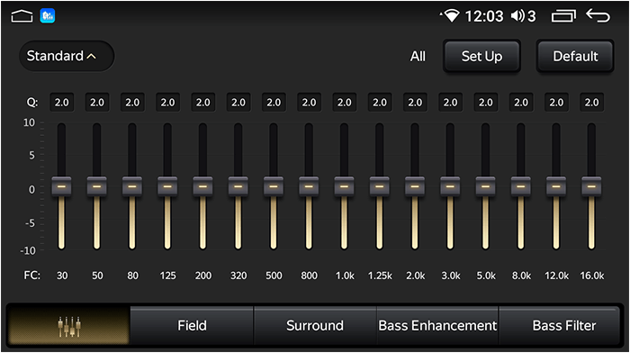Click the Set Up button
This screenshot has height=353, width=630.
[481, 57]
